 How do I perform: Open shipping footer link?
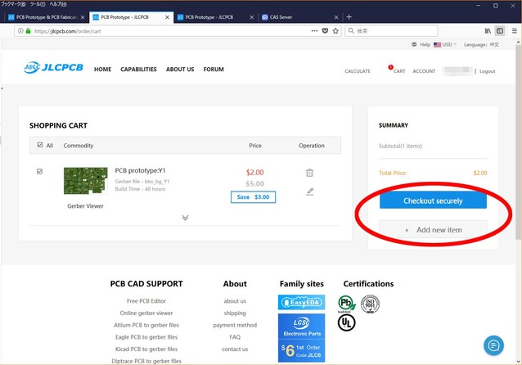[x=235, y=313]
